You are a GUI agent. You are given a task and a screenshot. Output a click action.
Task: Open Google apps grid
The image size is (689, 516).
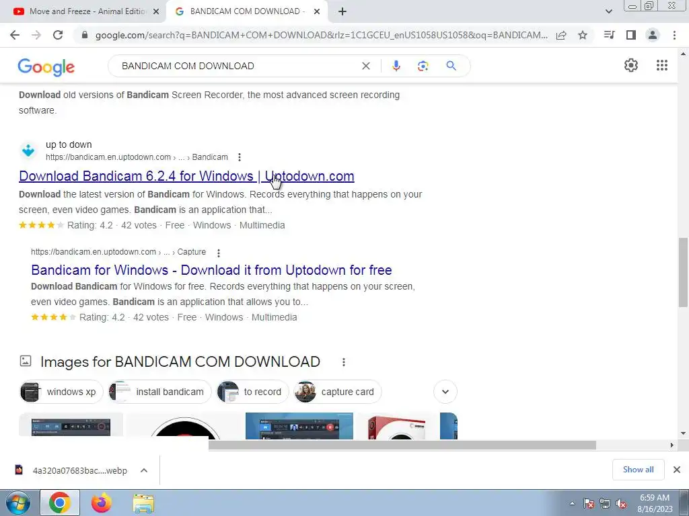pyautogui.click(x=662, y=65)
